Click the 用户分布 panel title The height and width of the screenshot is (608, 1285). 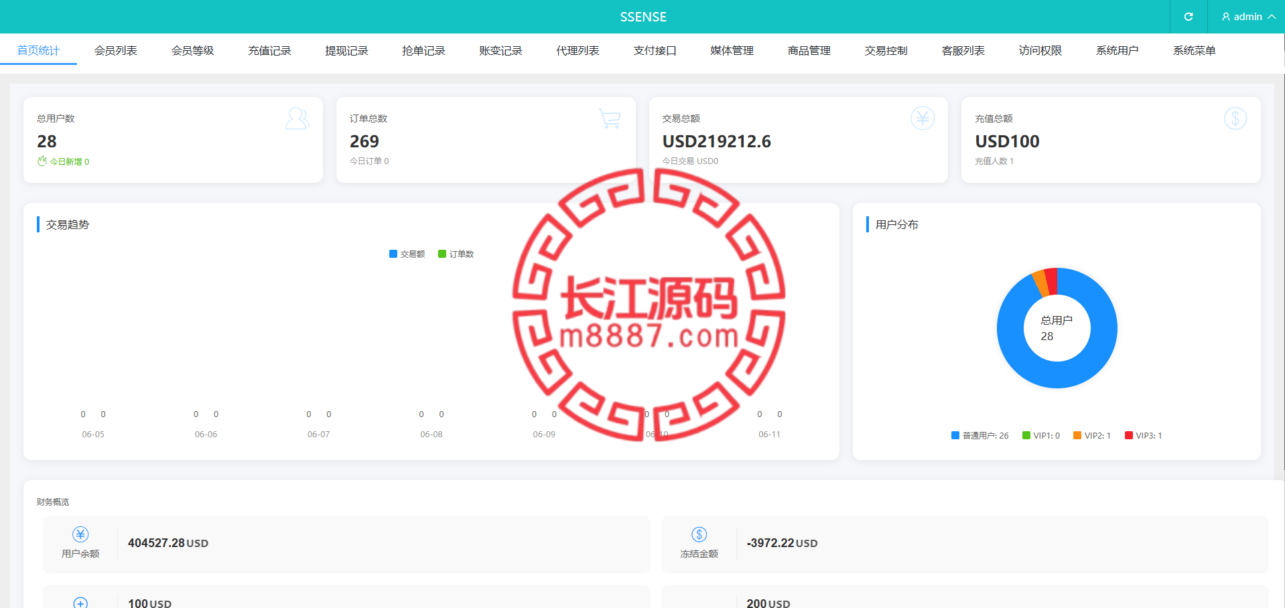[x=897, y=224]
